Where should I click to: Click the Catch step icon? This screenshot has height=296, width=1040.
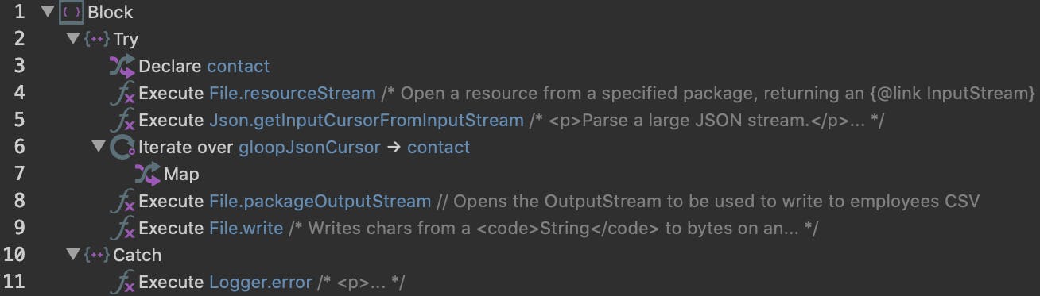tap(97, 255)
